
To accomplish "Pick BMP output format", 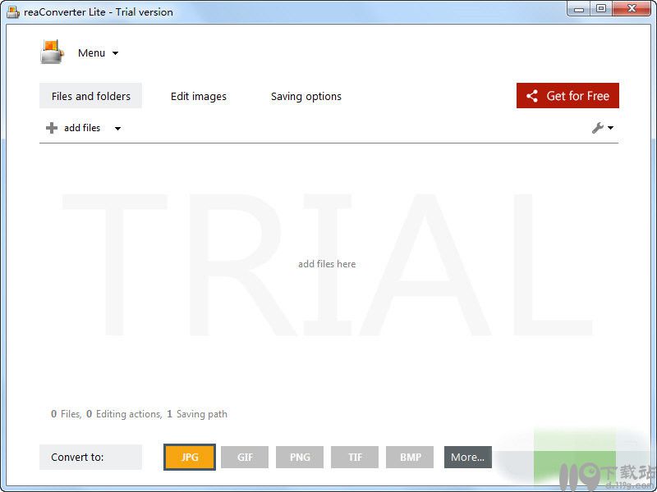I will 410,457.
